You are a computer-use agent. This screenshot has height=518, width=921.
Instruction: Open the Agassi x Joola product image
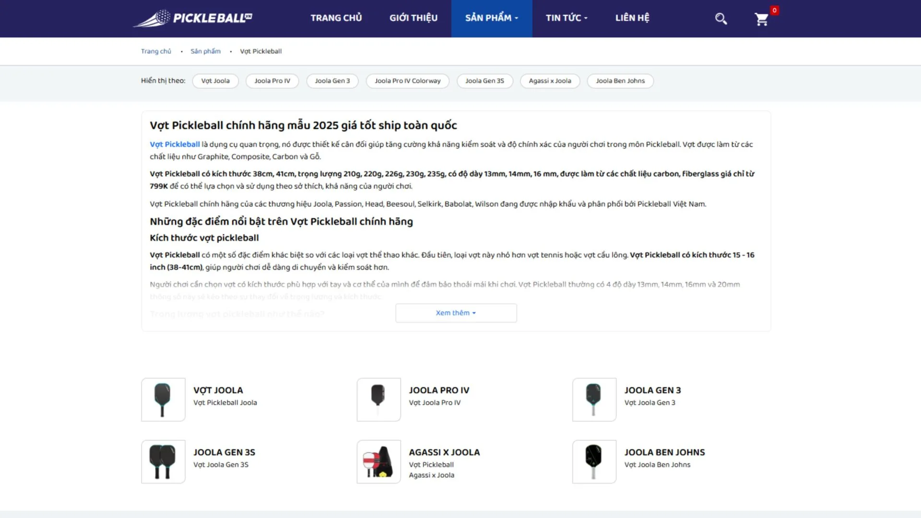pos(378,461)
